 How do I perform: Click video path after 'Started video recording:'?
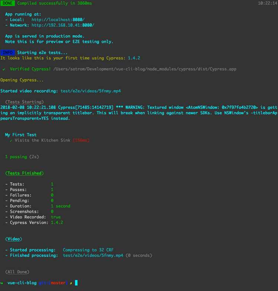click(x=91, y=91)
